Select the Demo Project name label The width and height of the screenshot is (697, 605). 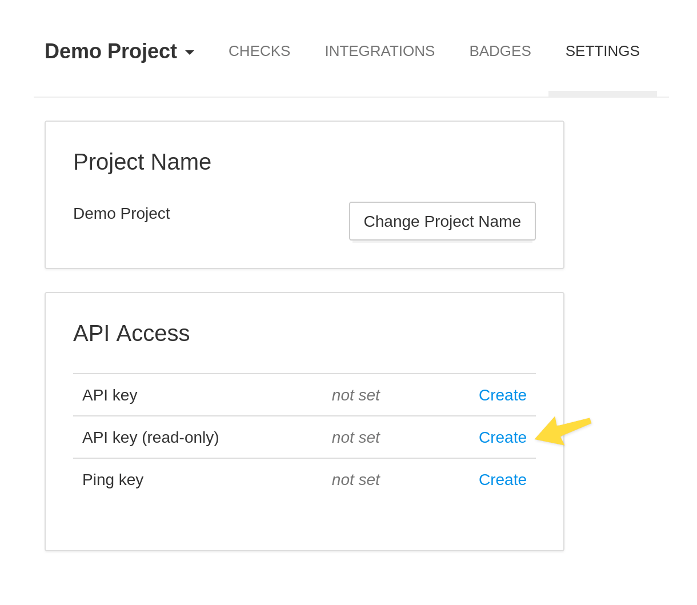122,213
